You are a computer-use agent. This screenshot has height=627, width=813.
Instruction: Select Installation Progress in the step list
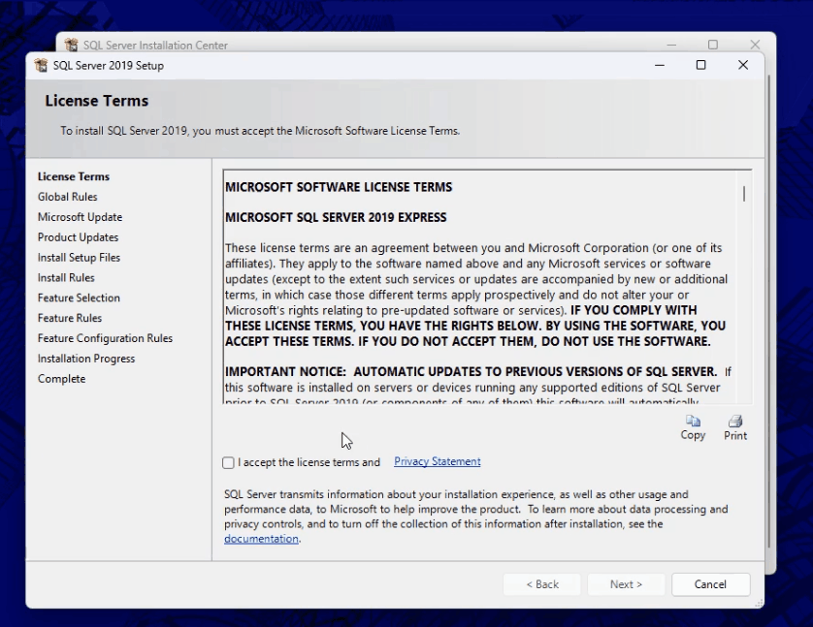click(x=86, y=359)
